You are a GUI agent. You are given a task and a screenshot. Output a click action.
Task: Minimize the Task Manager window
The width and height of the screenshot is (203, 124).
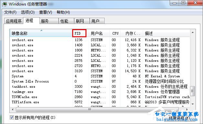(x=175, y=3)
